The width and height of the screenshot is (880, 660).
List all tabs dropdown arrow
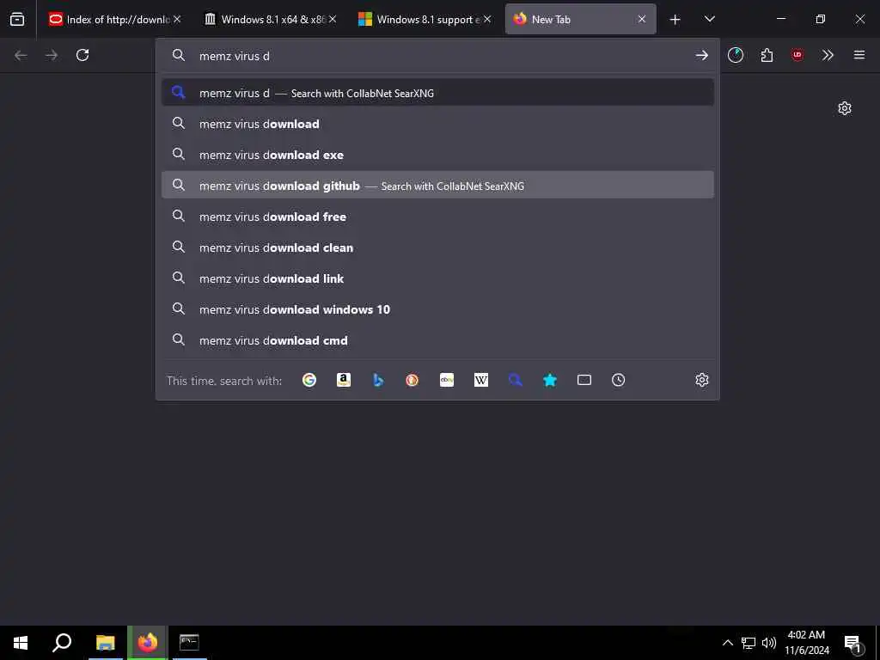pos(709,19)
